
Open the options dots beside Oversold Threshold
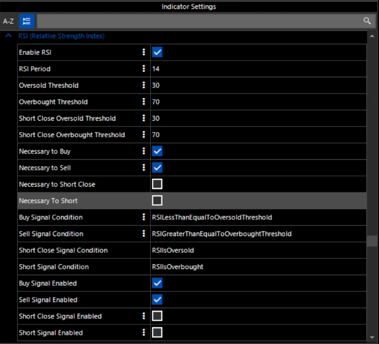tap(144, 85)
